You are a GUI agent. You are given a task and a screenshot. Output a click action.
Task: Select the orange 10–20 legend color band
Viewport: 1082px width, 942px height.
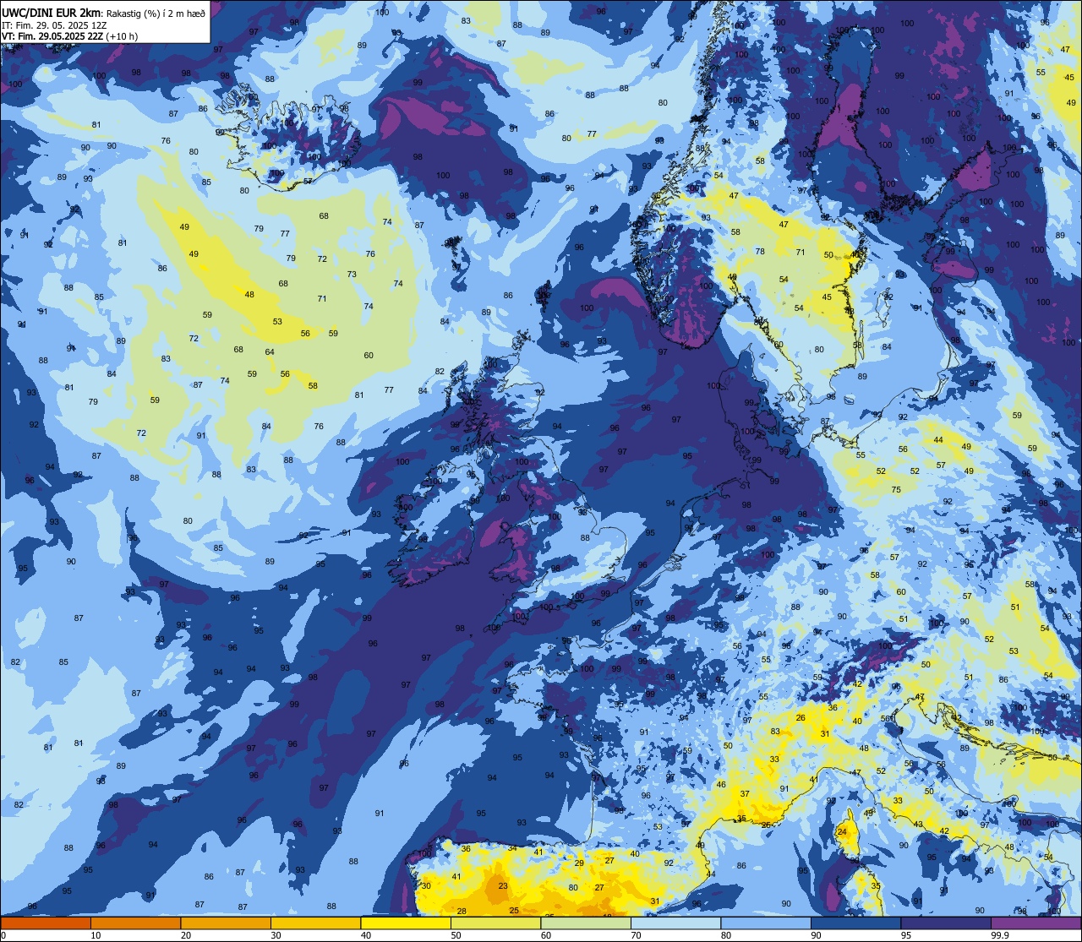point(136,923)
